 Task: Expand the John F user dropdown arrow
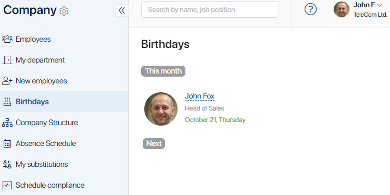click(379, 5)
